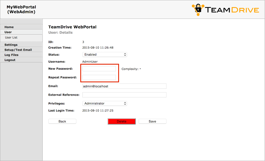Viewport: 265px width, 161px height.
Task: Click the red Delete button
Action: pos(122,121)
